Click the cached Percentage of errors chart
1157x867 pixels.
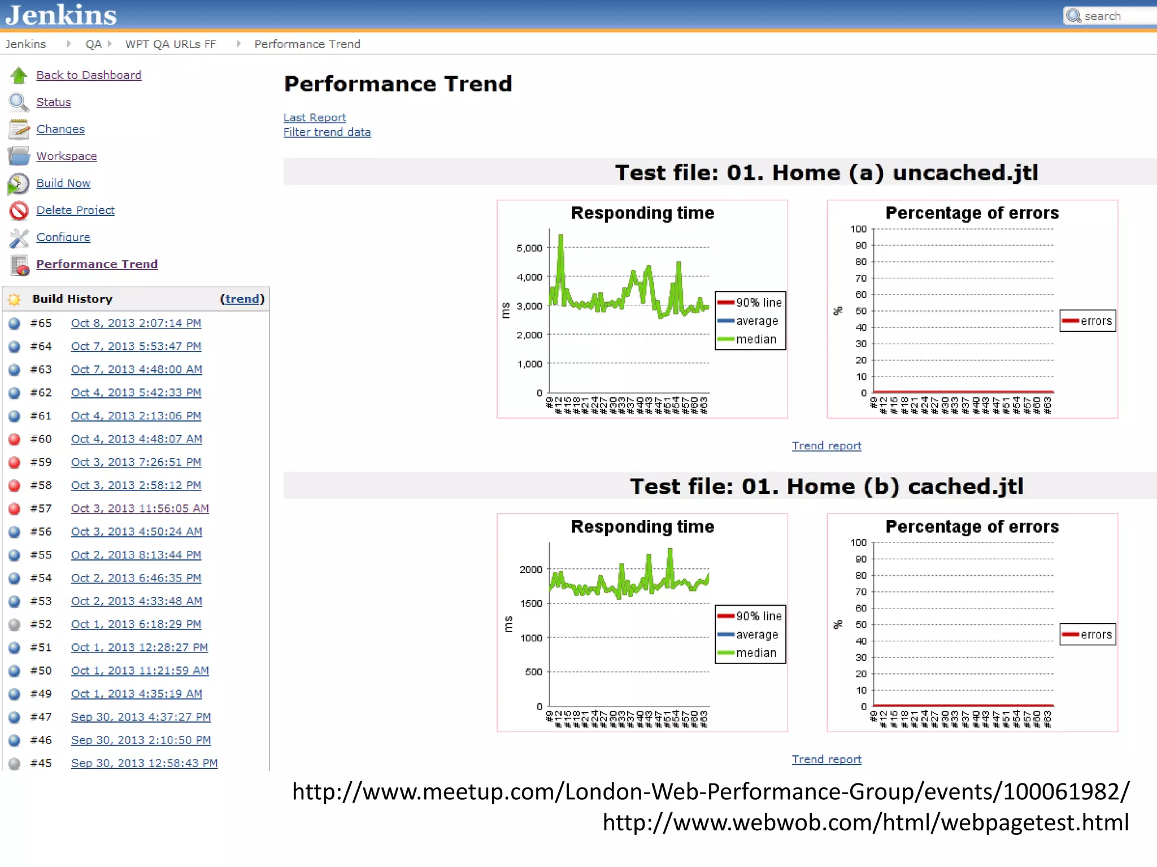pos(972,623)
